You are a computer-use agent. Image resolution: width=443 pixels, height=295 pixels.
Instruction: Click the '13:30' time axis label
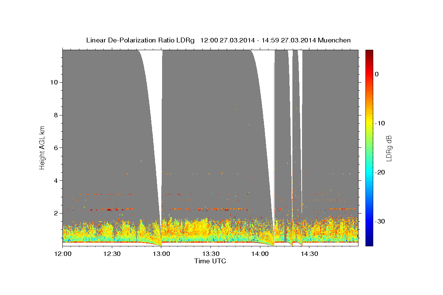point(210,254)
